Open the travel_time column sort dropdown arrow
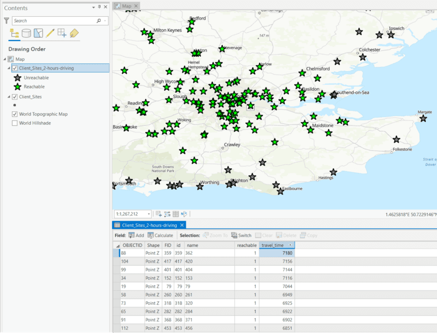Screen dimensions: 437x333 click(290, 246)
